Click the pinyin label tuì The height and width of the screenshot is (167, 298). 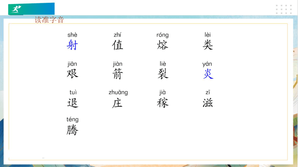tap(73, 92)
